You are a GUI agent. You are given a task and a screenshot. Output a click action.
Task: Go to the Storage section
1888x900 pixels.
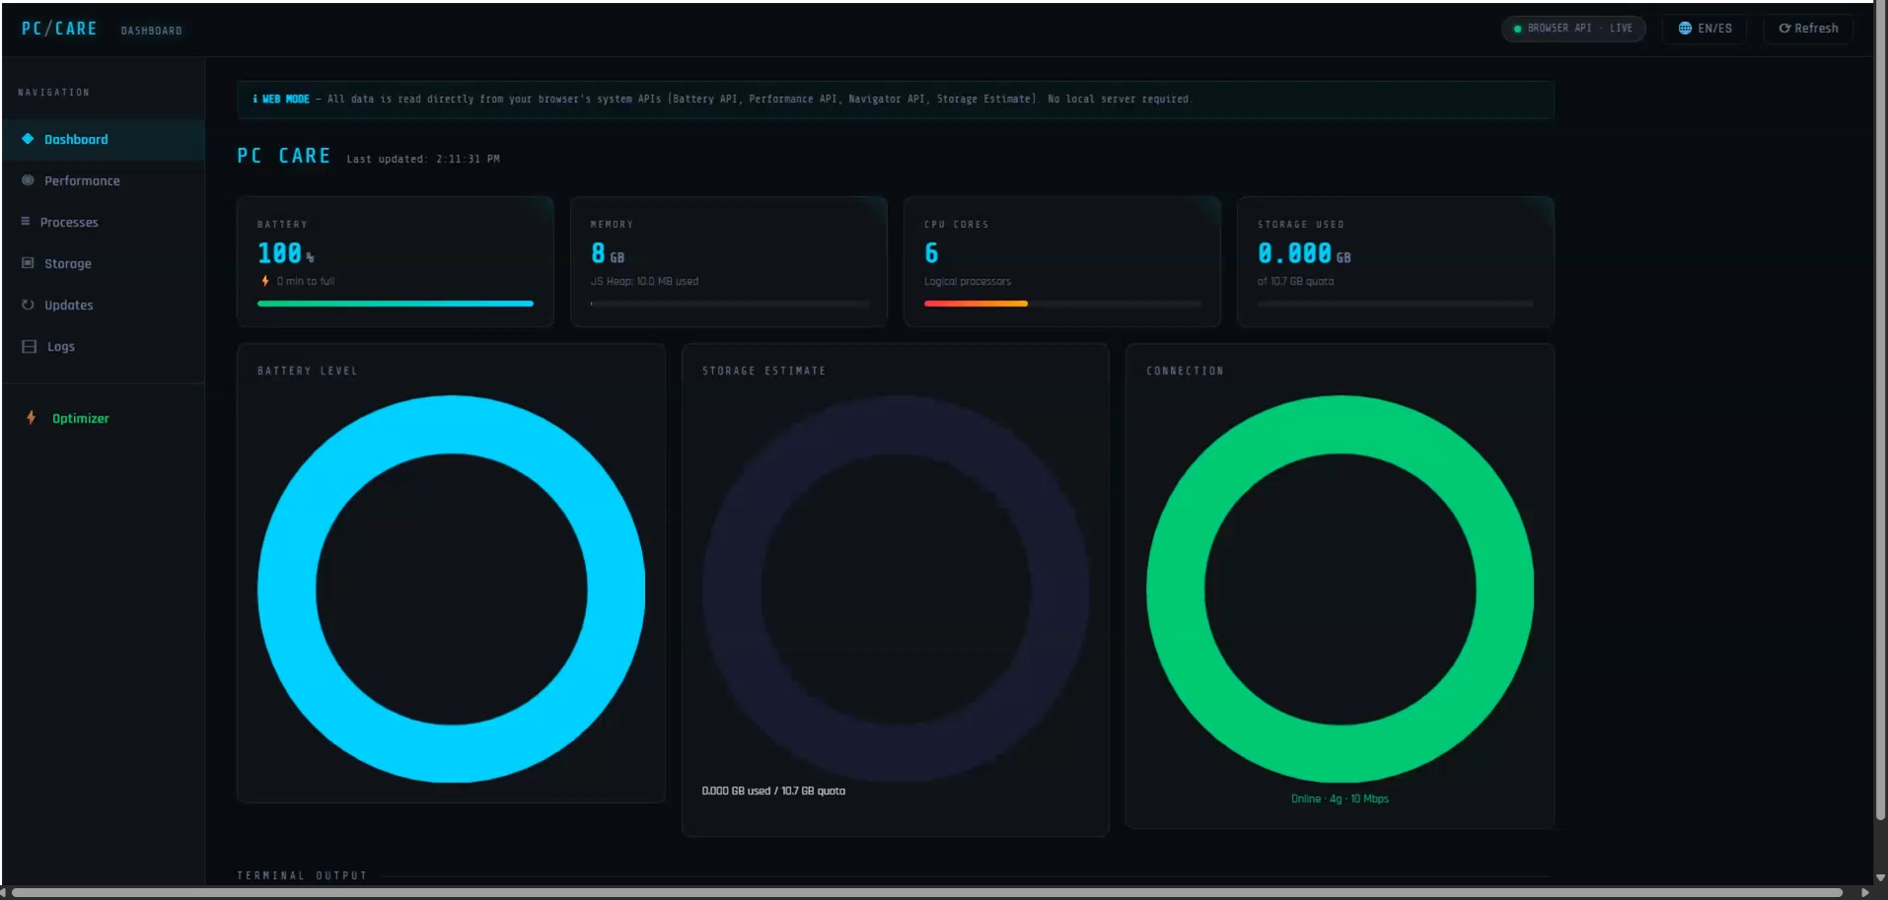click(67, 264)
